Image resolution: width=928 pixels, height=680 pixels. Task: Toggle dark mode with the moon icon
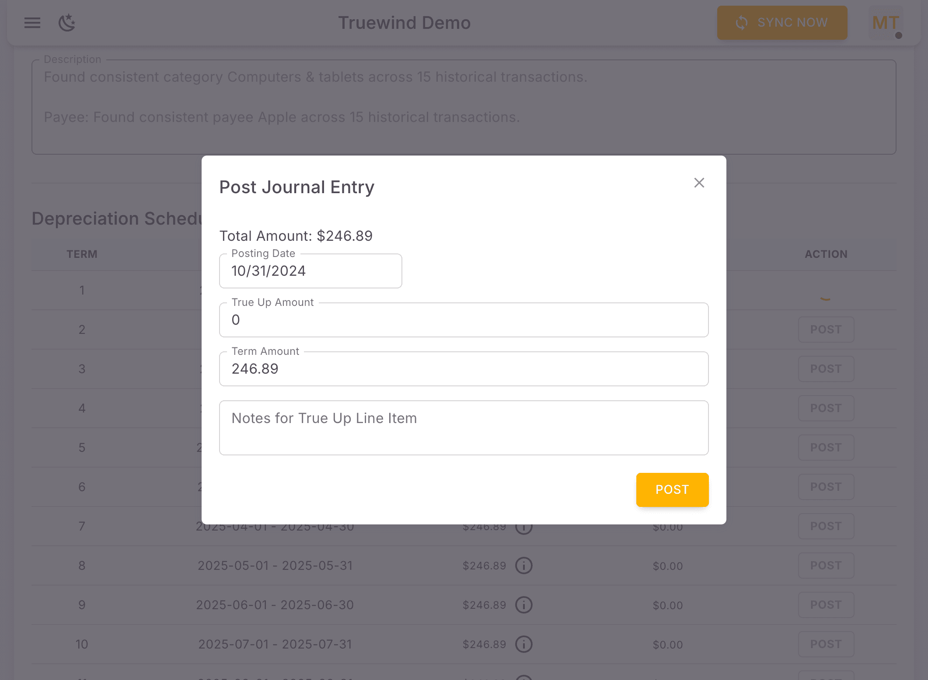[67, 23]
